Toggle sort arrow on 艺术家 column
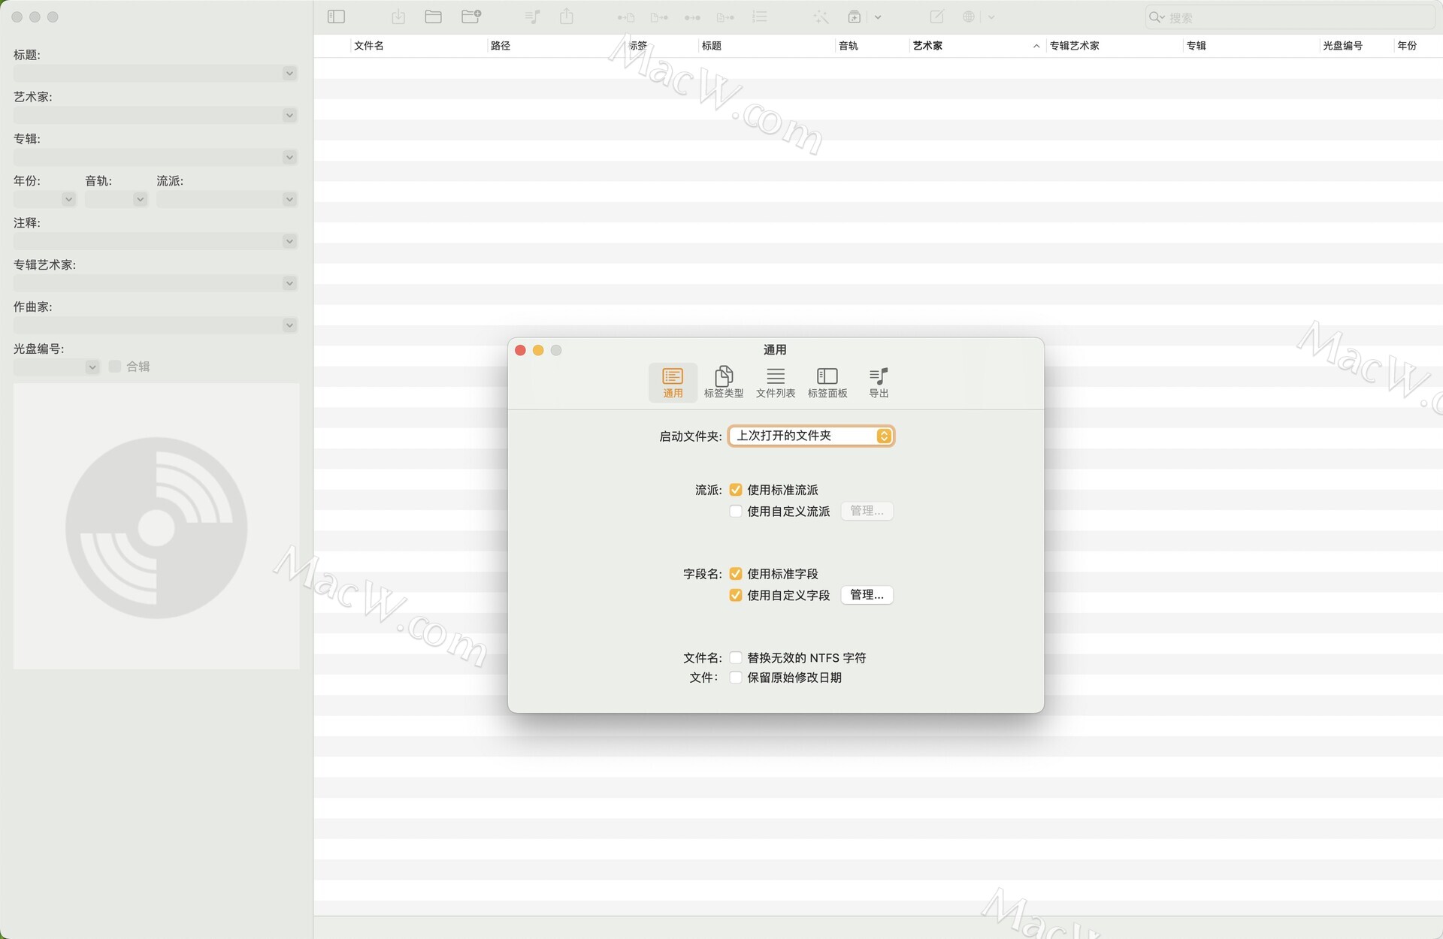1443x939 pixels. 1036,47
